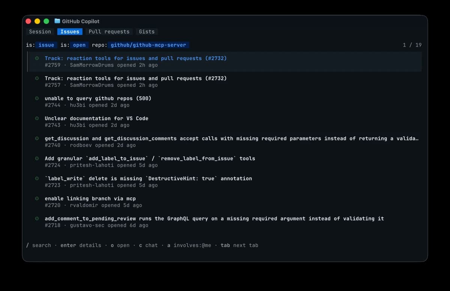Click the open-issue icon for issue #2759
The image size is (450, 291).
37,58
